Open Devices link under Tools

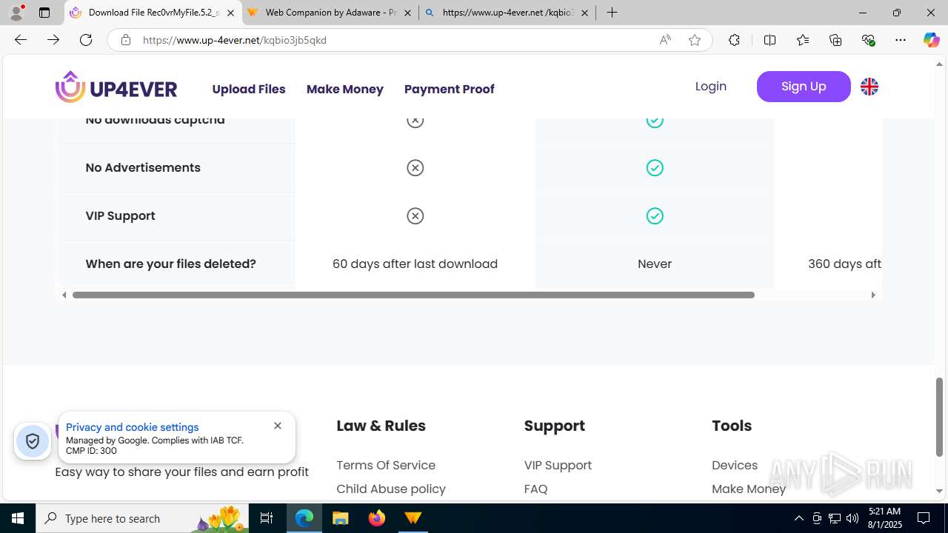point(735,465)
